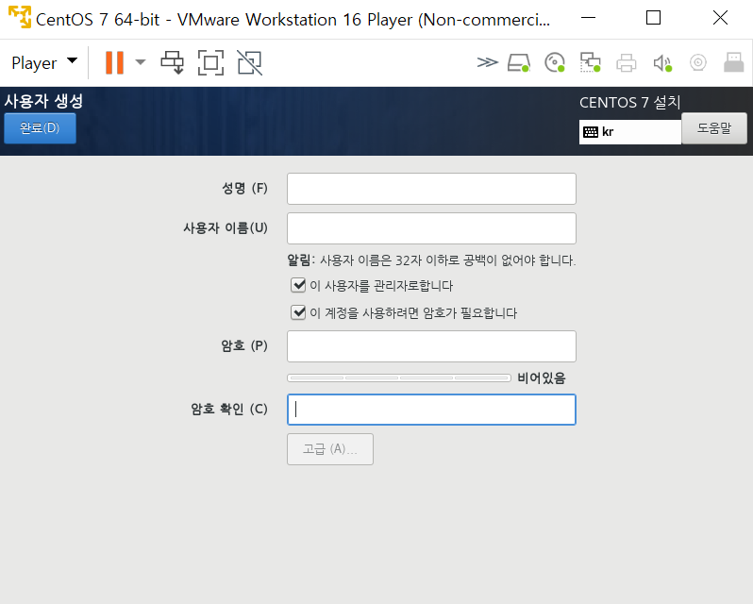
Task: Click the 암호 확인 (C) confirm field
Action: click(431, 410)
